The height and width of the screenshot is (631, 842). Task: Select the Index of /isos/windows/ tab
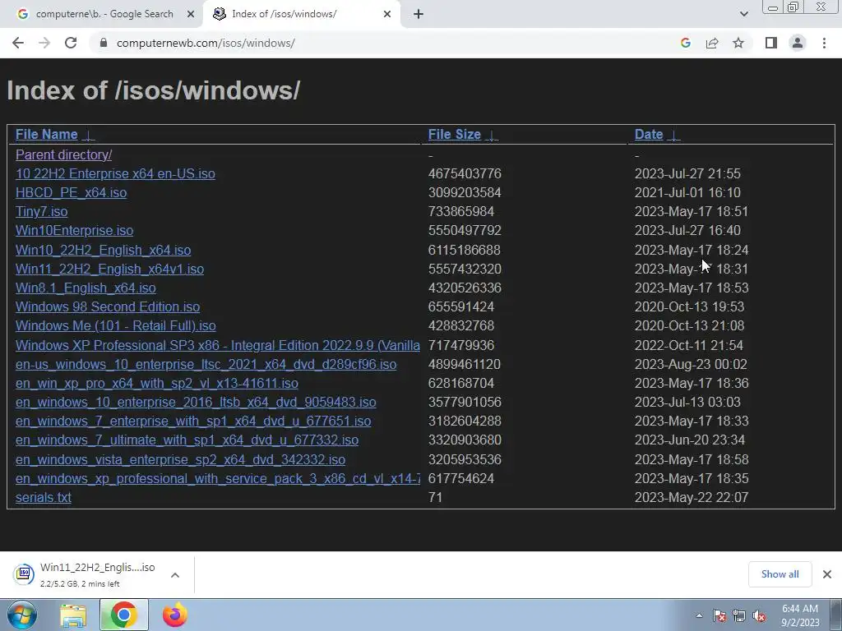(x=301, y=15)
